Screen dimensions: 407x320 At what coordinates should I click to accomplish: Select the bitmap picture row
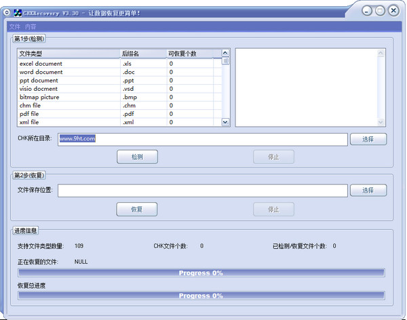tap(120, 97)
